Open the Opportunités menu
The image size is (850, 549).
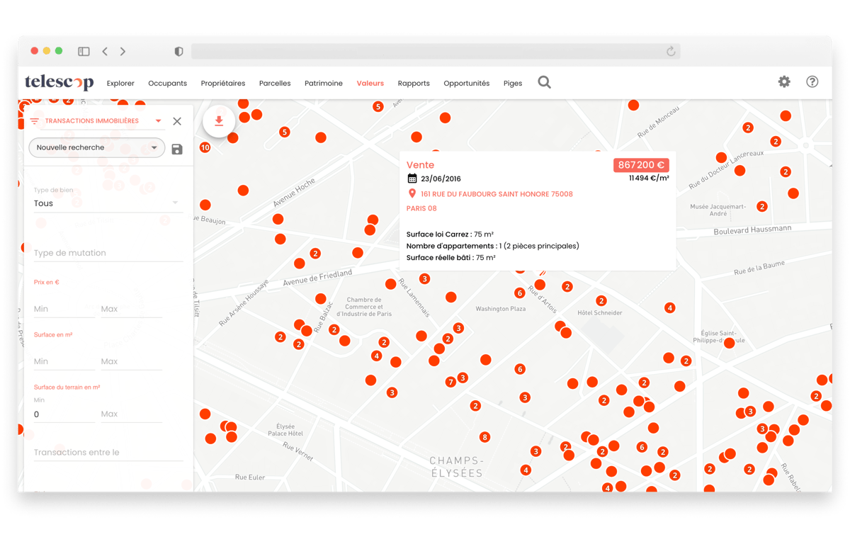click(467, 83)
